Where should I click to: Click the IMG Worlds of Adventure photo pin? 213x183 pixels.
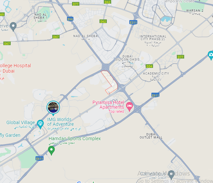(53, 107)
